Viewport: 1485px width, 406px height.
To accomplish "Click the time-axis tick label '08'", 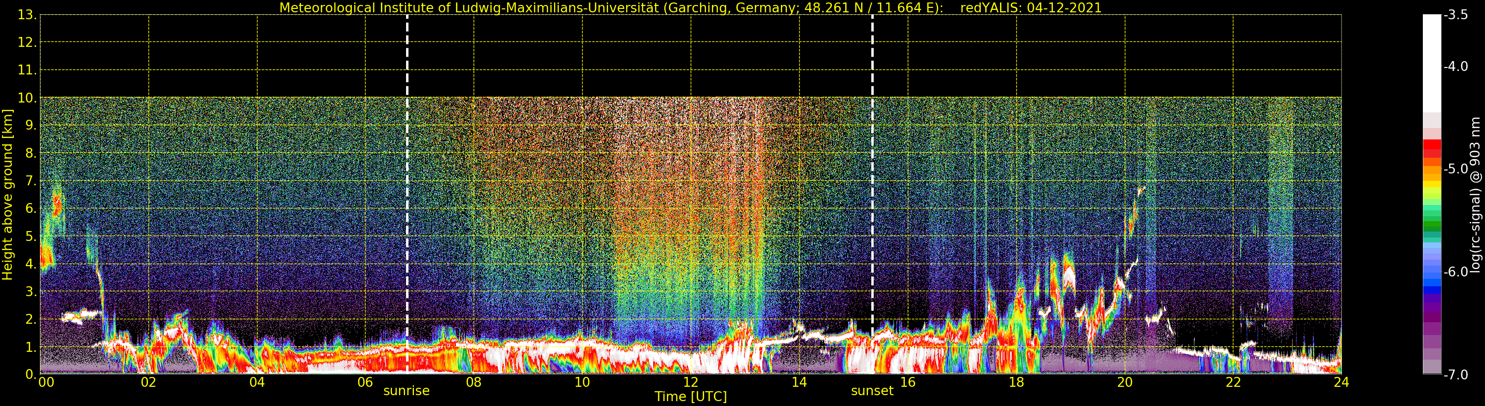I will (x=474, y=382).
